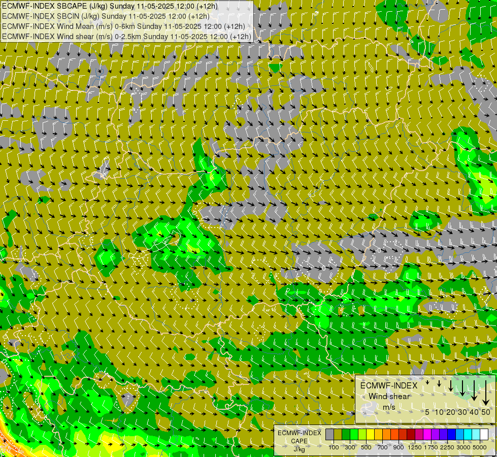This screenshot has height=457, width=497.
Task: Click the shortest wind shear arrow above 5
Action: click(x=427, y=382)
